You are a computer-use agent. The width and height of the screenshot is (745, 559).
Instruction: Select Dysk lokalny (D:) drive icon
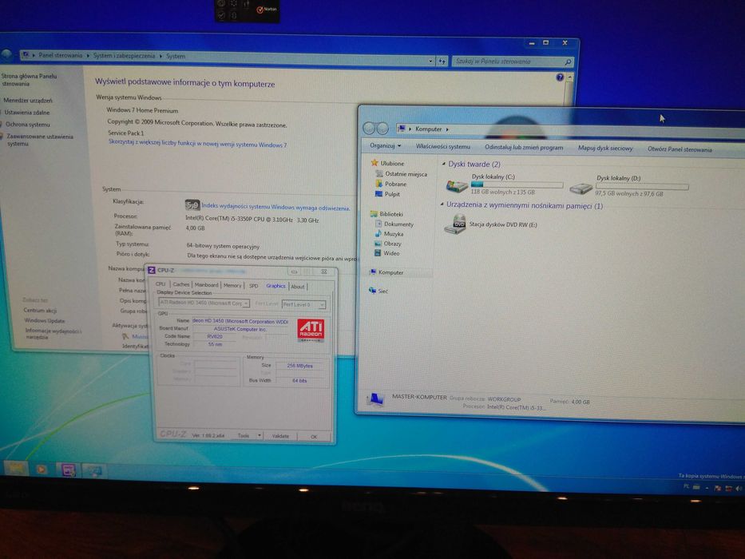(581, 188)
